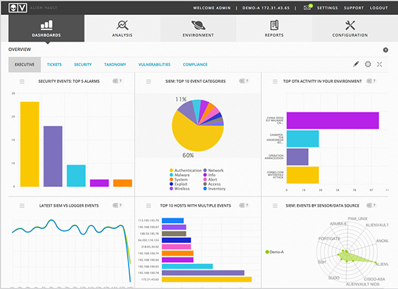
Task: Switch to the Tickets tab
Action: pyautogui.click(x=54, y=65)
